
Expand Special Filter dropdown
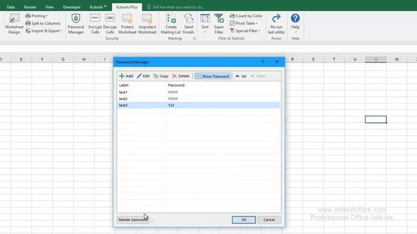point(245,31)
